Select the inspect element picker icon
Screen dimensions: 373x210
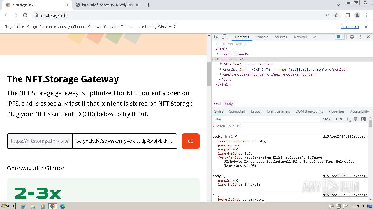click(216, 37)
